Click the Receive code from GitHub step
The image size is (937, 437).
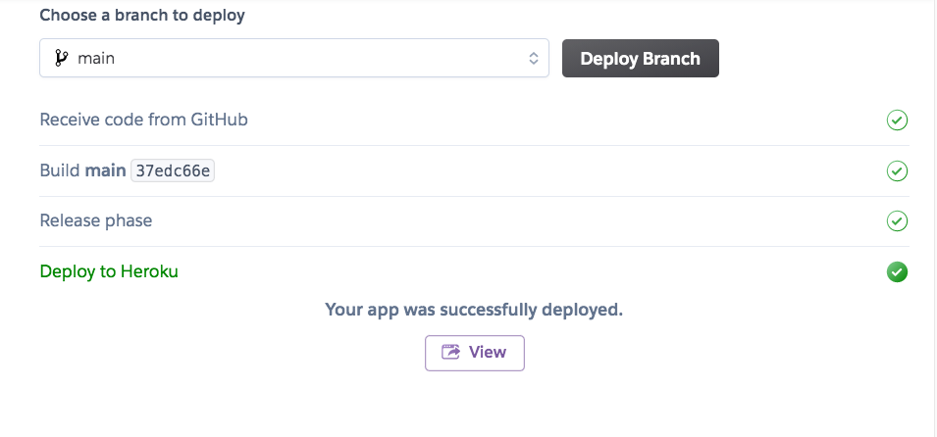tap(143, 120)
